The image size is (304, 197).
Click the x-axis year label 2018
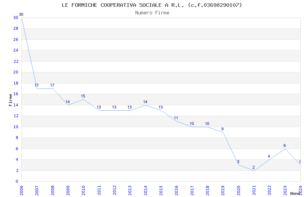point(207,190)
